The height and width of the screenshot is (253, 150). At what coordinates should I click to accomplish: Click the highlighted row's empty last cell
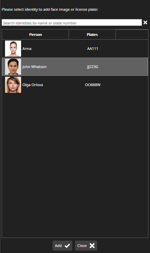point(132,67)
